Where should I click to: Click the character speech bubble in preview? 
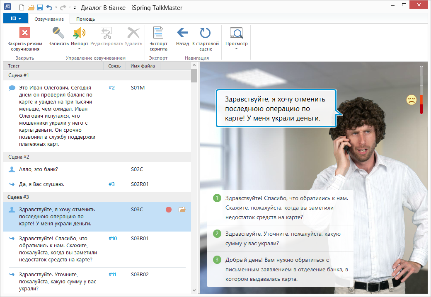point(276,108)
